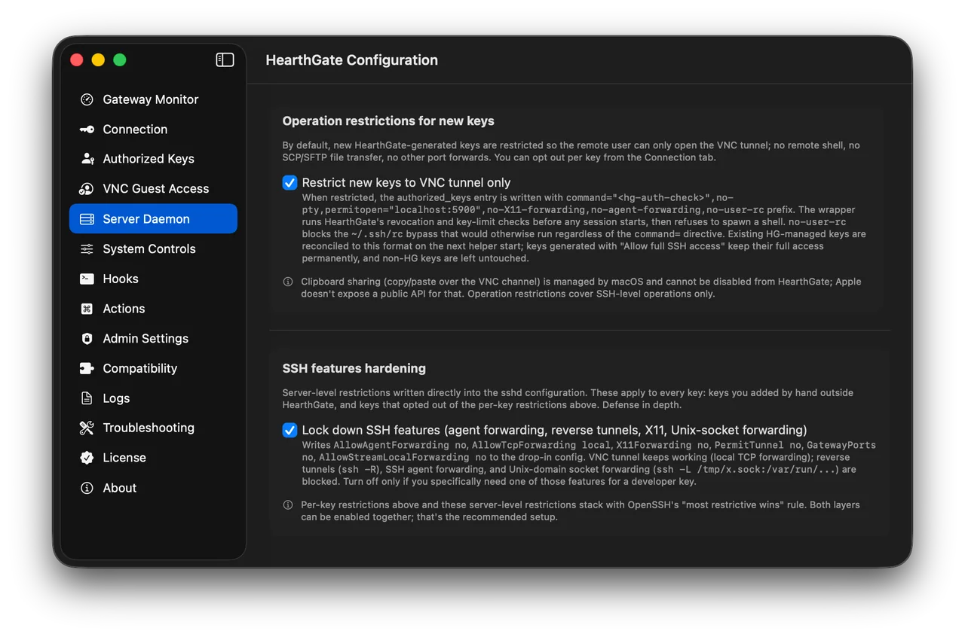This screenshot has width=965, height=637.
Task: Click the Troubleshooting tools icon
Action: [x=87, y=428]
